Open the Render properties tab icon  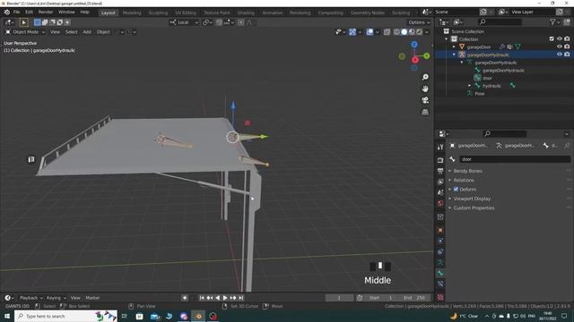coord(440,160)
